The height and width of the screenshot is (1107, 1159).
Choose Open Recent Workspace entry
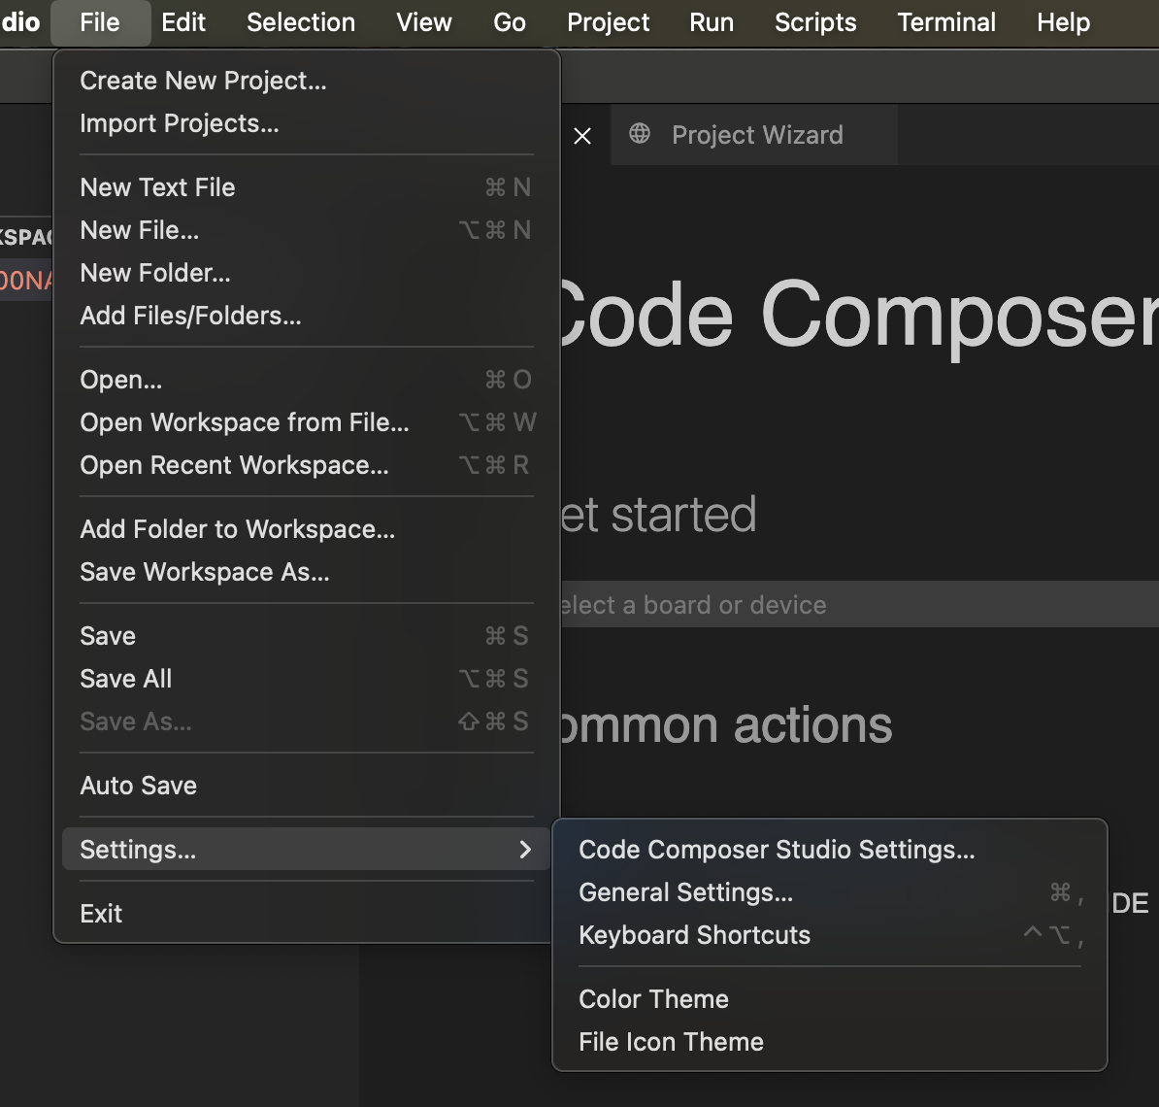pos(234,465)
